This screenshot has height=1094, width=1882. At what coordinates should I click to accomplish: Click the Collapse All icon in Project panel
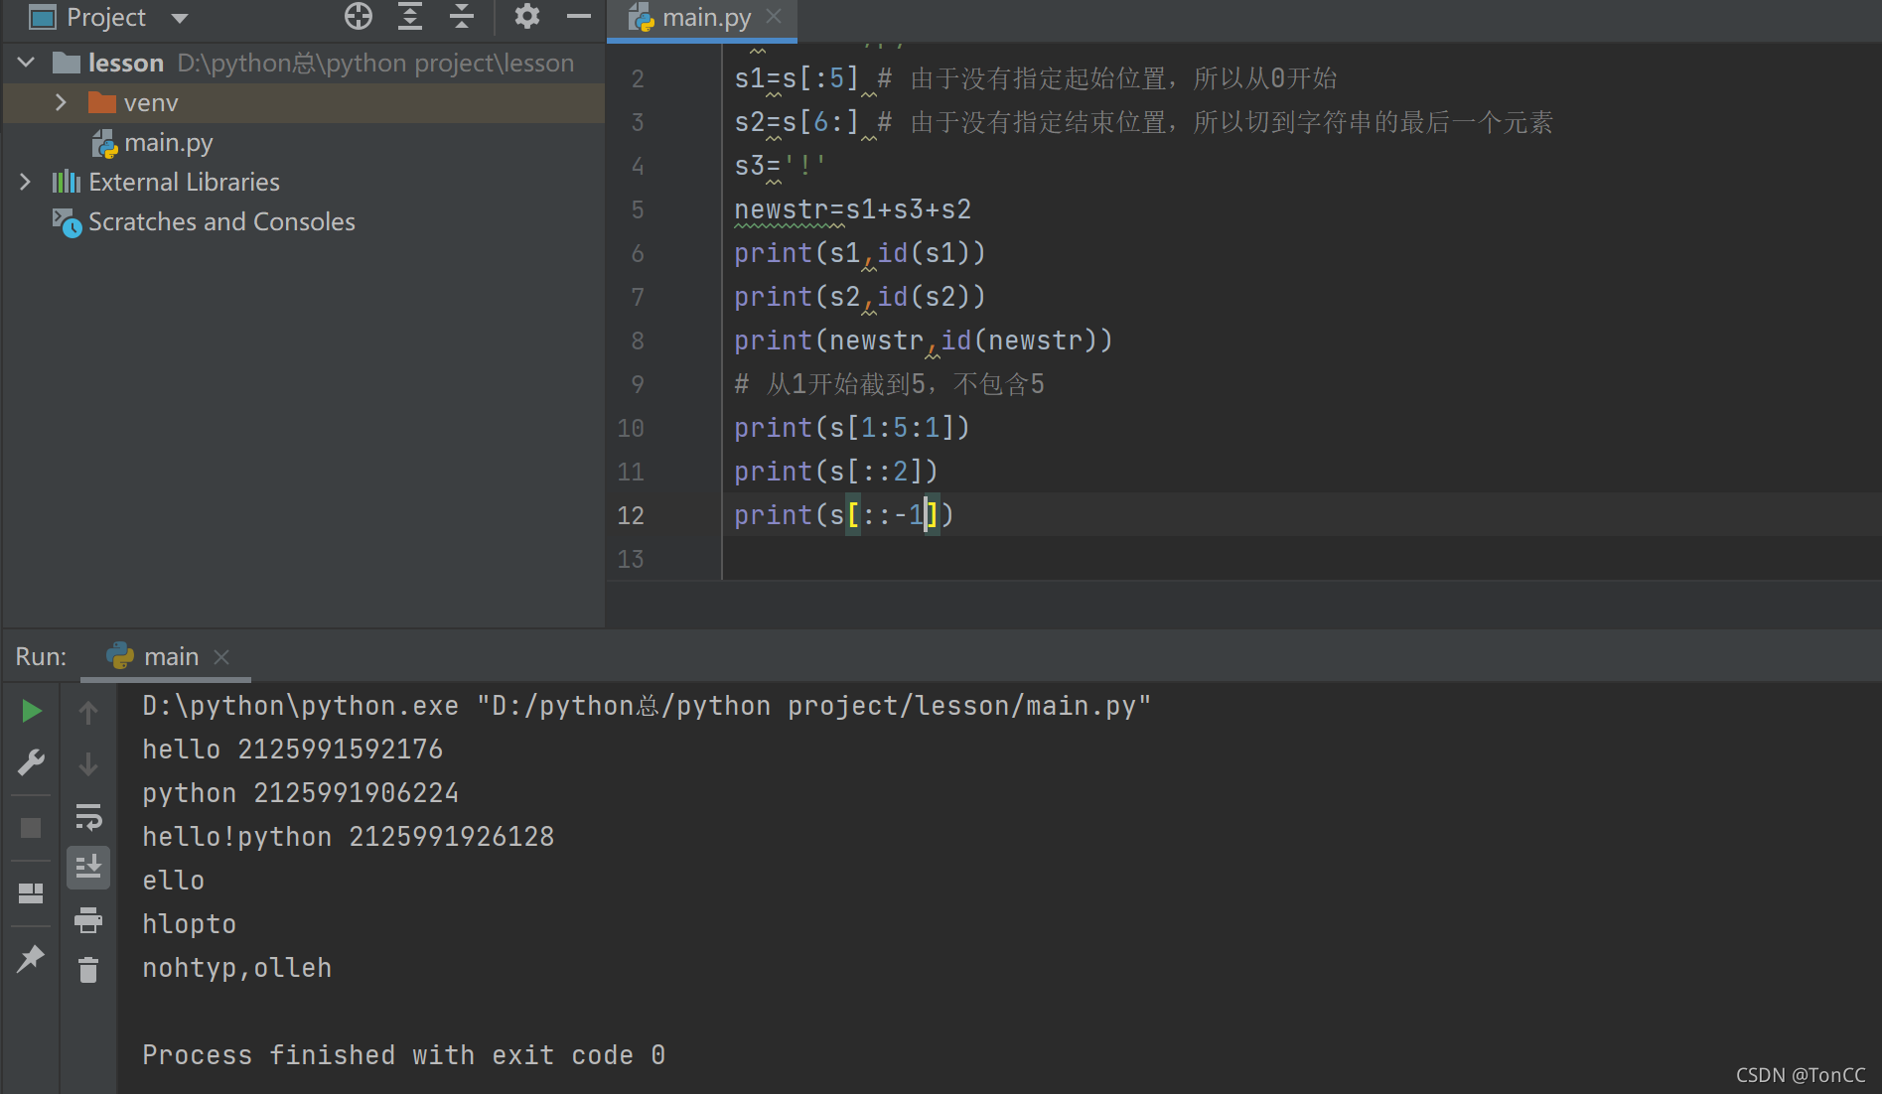[x=462, y=16]
